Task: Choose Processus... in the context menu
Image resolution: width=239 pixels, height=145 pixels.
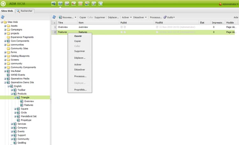Action: click(80, 76)
